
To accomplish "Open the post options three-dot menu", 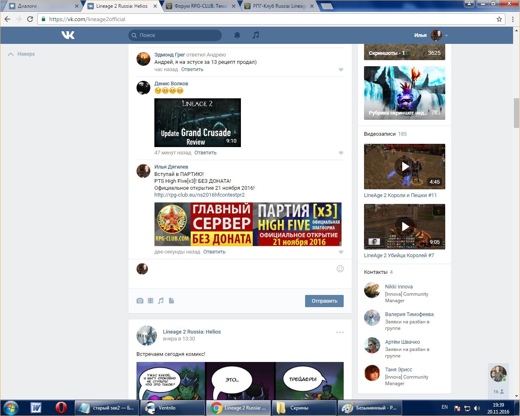I will (x=340, y=332).
